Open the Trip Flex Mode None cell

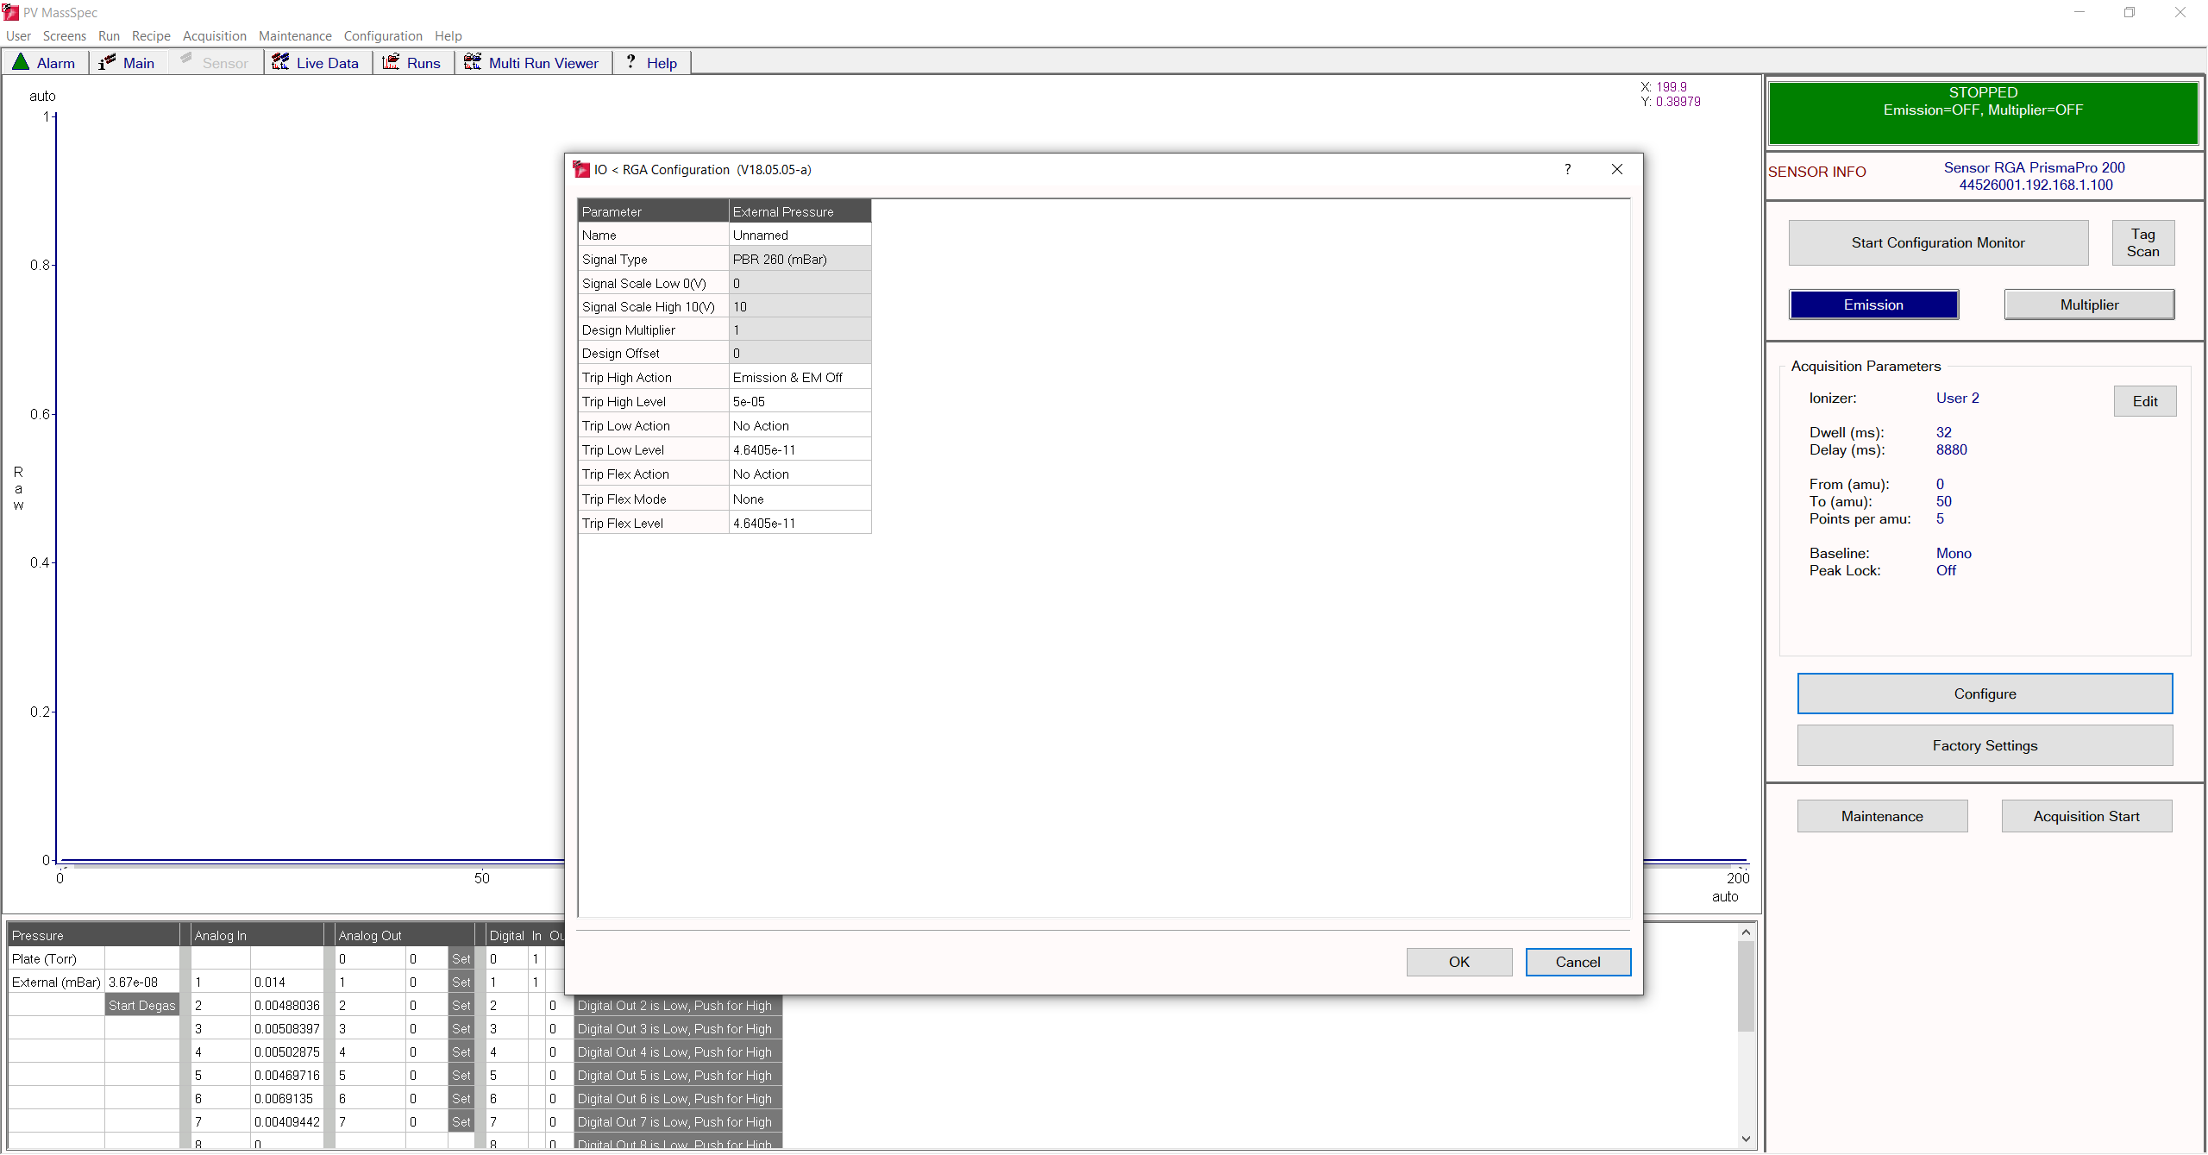point(800,499)
